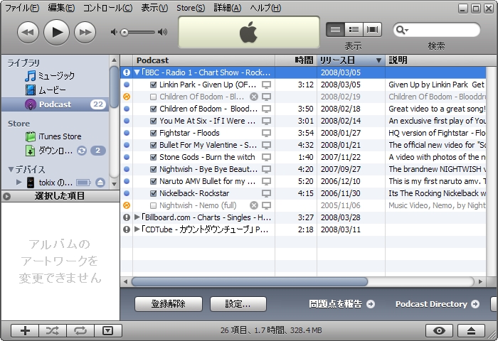Sort by リリース日 column header

pos(351,60)
